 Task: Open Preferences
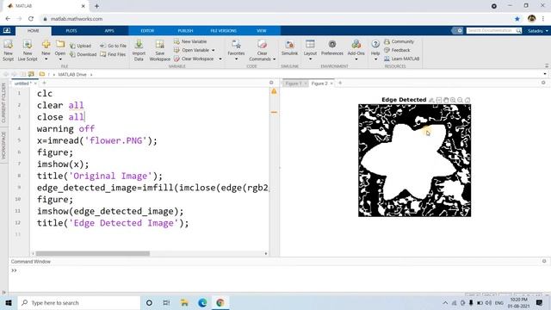pyautogui.click(x=332, y=48)
